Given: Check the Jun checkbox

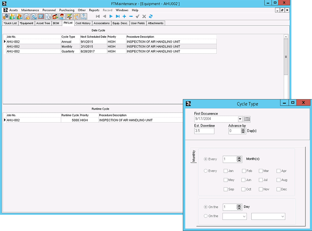Looking at the screenshot, I should (x=243, y=180).
